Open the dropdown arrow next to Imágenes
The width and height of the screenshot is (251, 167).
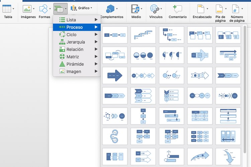[33, 9]
